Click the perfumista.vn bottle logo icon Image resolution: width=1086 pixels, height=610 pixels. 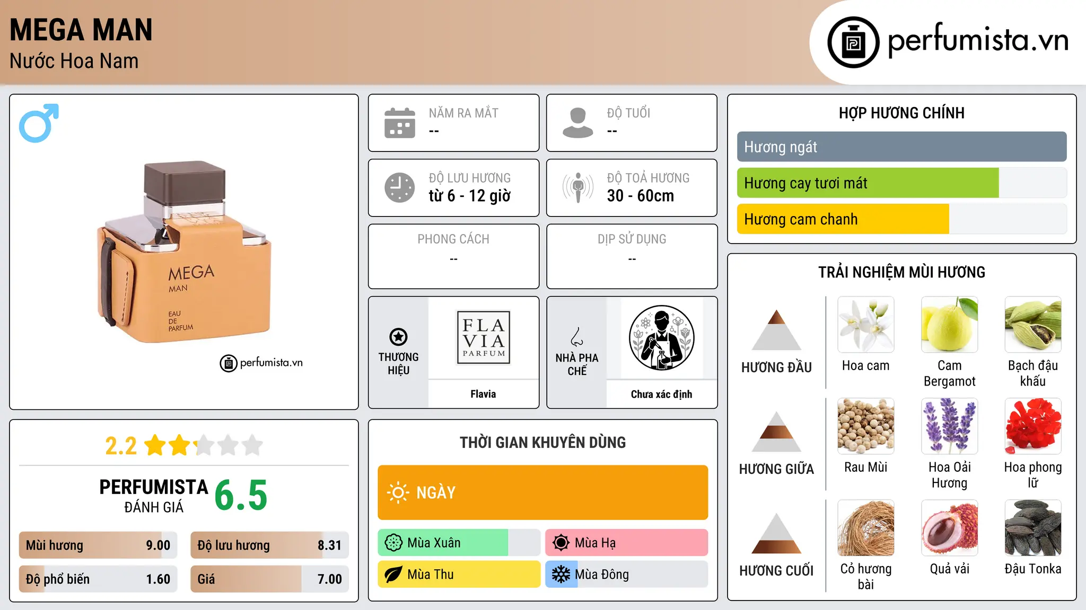853,42
